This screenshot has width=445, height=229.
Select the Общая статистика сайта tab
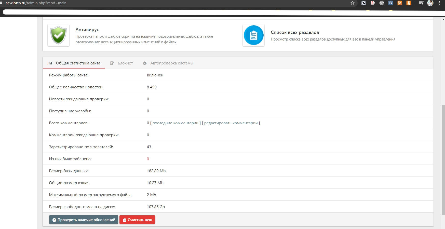[74, 63]
